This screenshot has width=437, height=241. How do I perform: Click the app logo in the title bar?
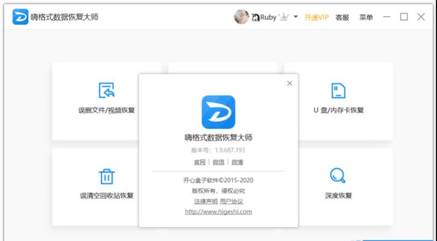(20, 17)
